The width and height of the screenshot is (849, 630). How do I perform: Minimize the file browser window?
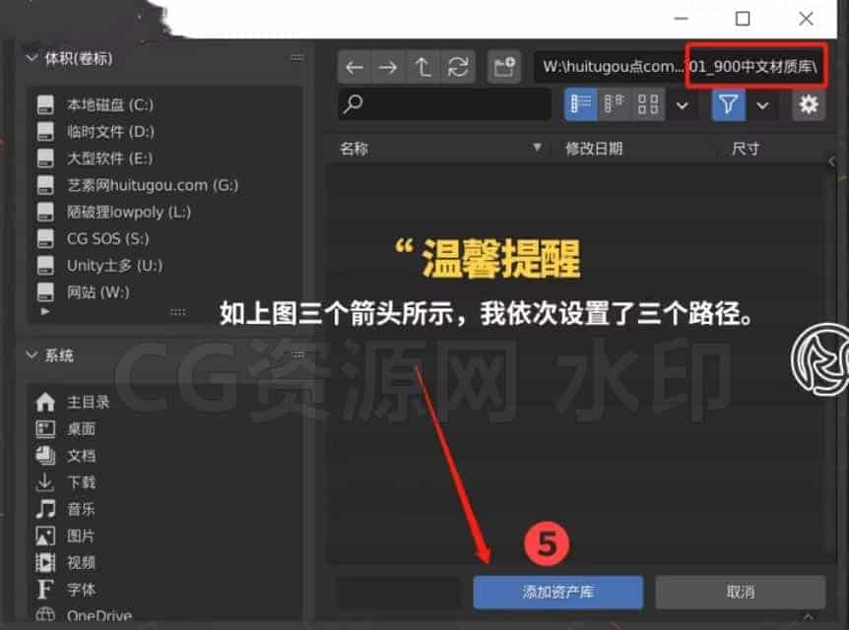[x=681, y=19]
